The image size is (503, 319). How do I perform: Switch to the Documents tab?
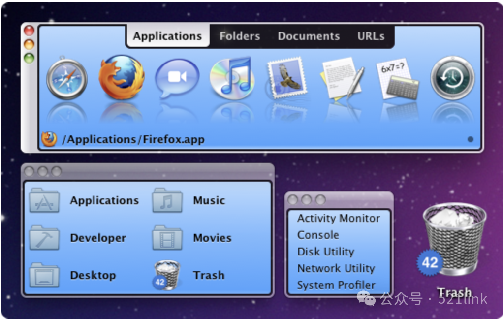[x=309, y=36]
